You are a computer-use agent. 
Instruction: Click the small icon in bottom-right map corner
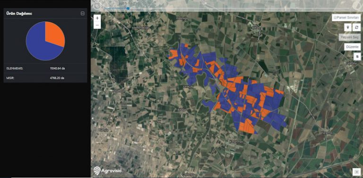[356, 172]
